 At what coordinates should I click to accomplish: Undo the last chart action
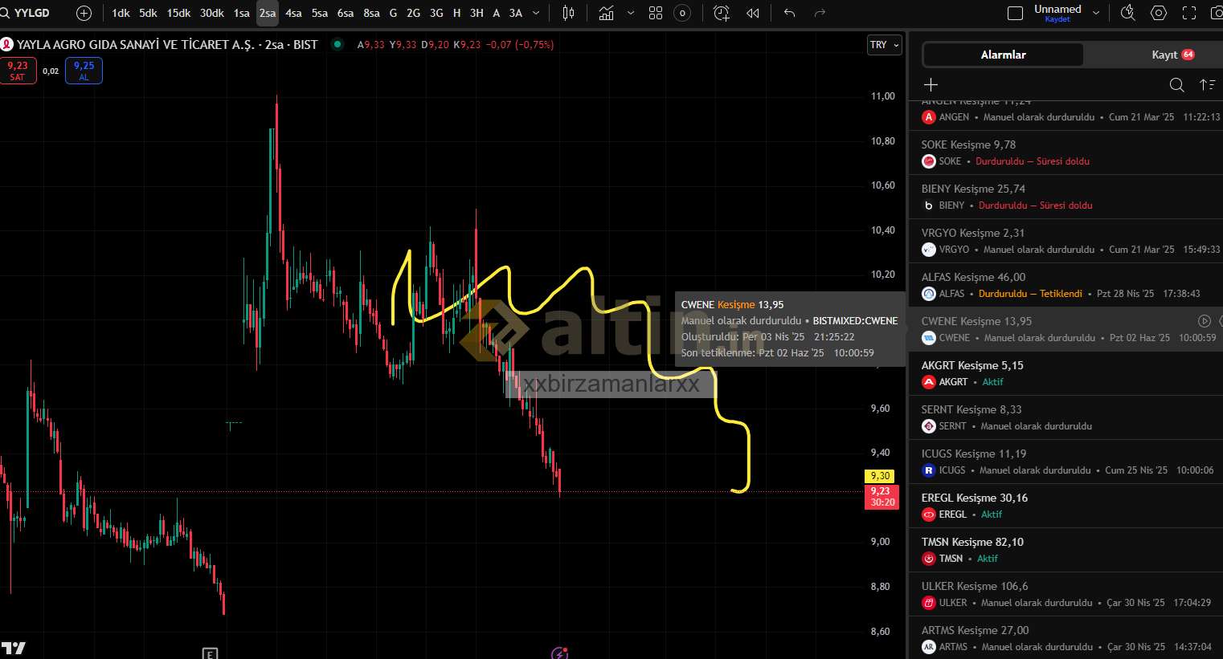click(789, 13)
